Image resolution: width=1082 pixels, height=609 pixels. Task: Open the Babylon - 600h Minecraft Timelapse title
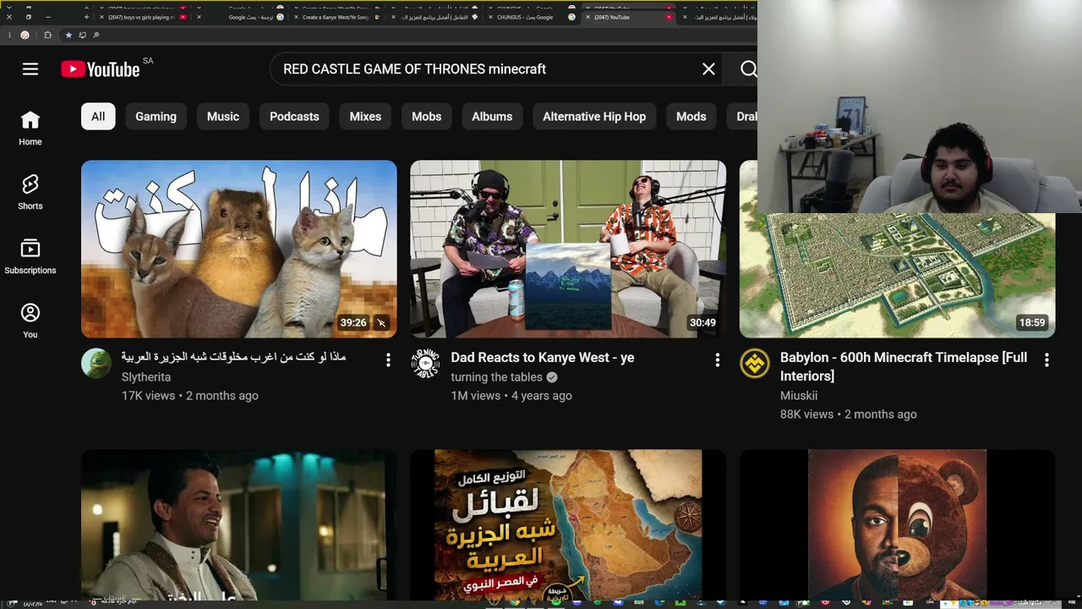904,366
